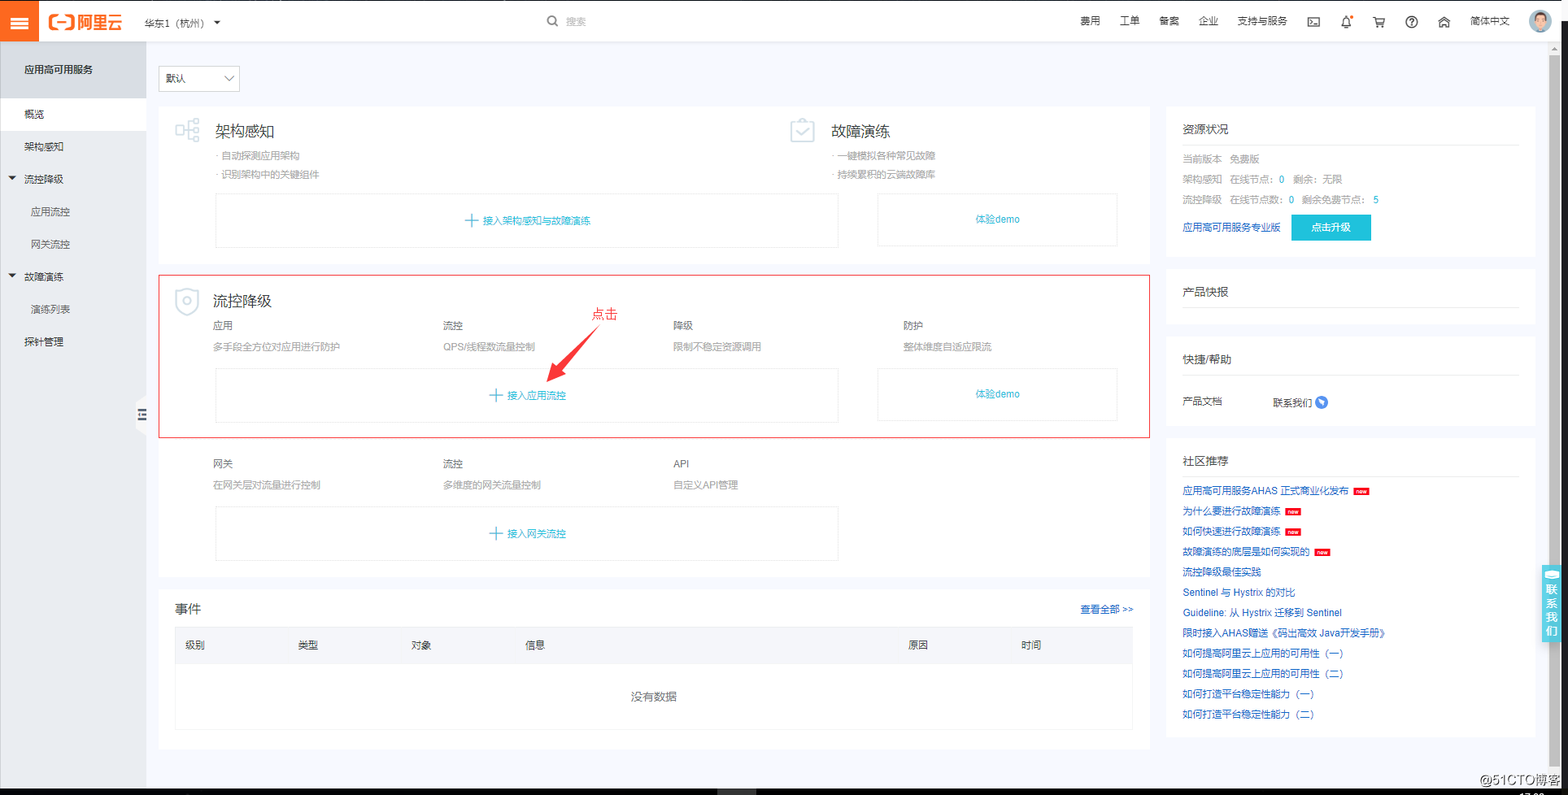This screenshot has height=795, width=1568.
Task: Open the 联系我们 link in 快捷/帮助
Action: point(1292,402)
